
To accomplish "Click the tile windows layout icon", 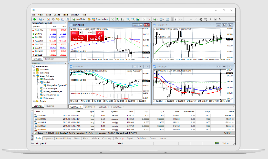I will (138, 19).
